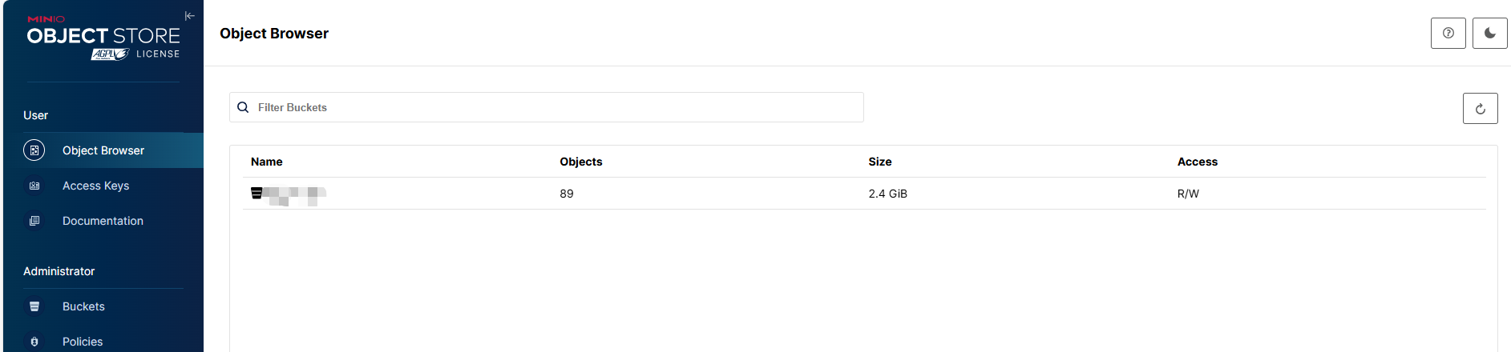The image size is (1511, 352).
Task: Open the Documentation link
Action: coord(103,221)
